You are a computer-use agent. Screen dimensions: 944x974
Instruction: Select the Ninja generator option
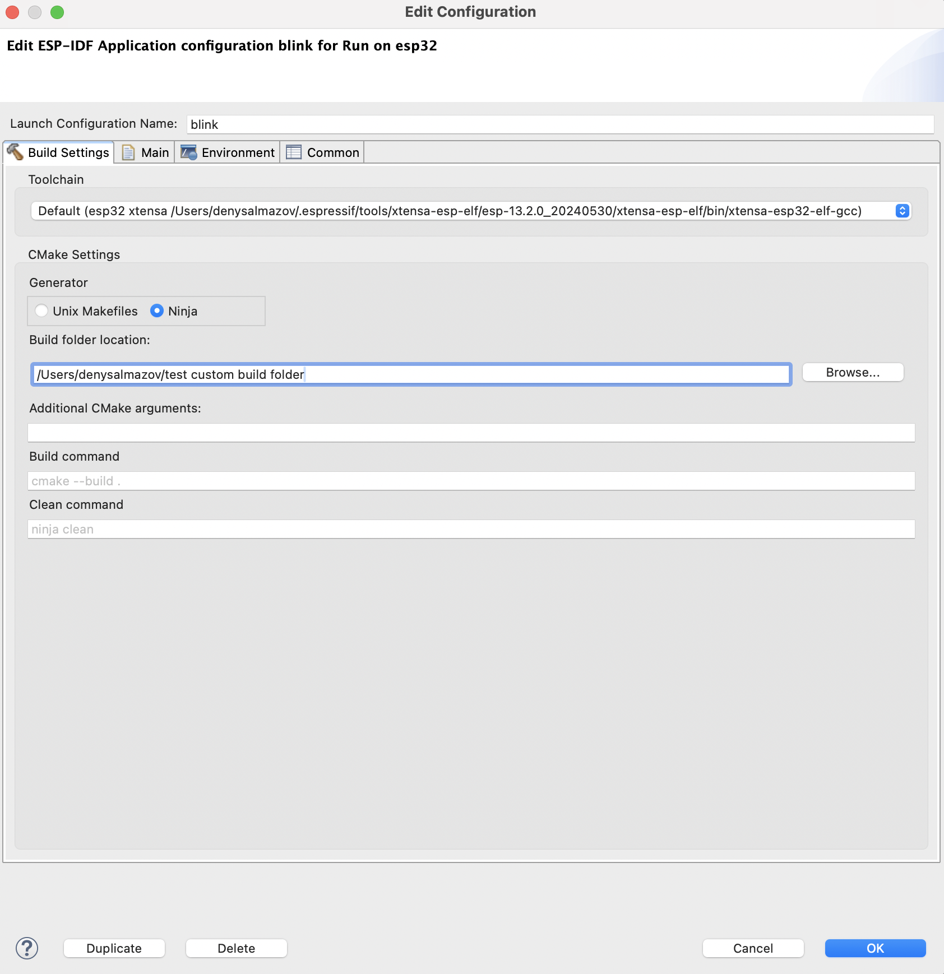[157, 310]
